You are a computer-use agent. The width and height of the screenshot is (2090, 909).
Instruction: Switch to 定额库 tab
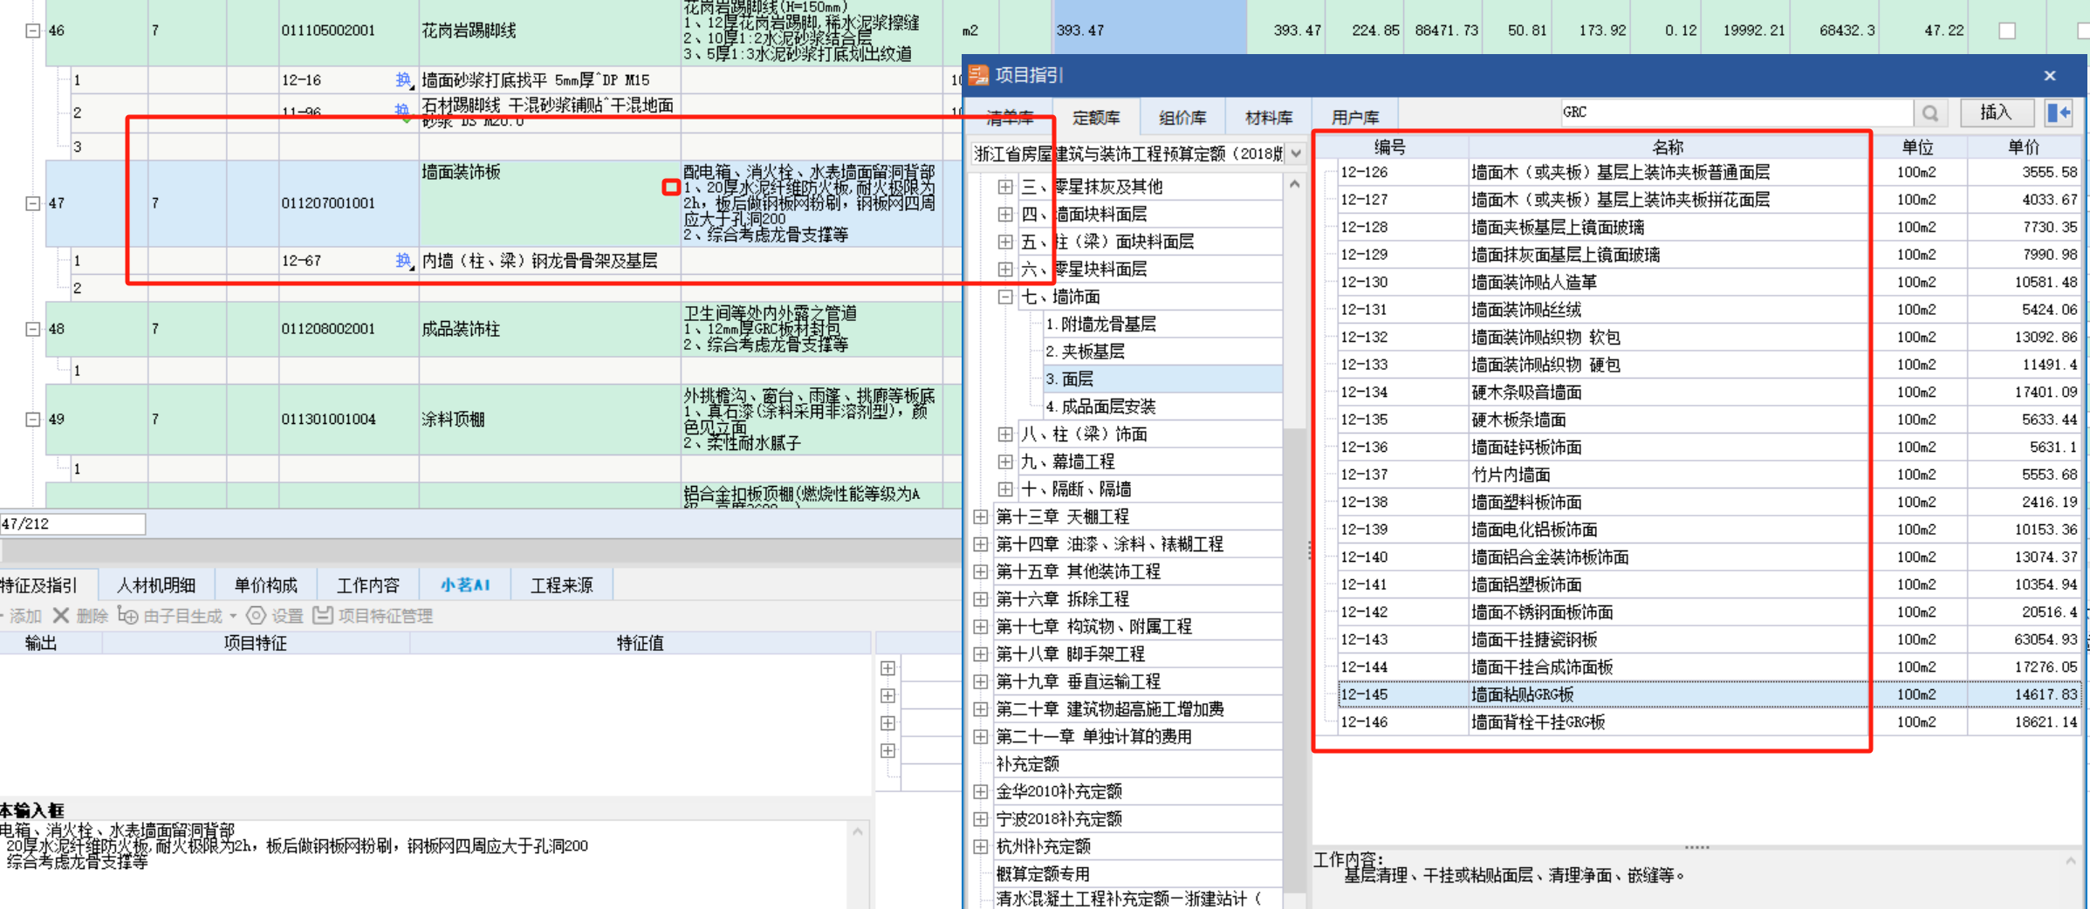[x=1096, y=117]
